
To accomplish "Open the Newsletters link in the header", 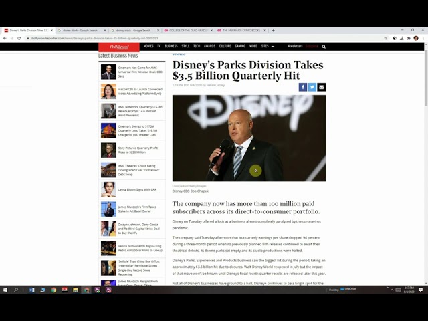I will (x=295, y=47).
